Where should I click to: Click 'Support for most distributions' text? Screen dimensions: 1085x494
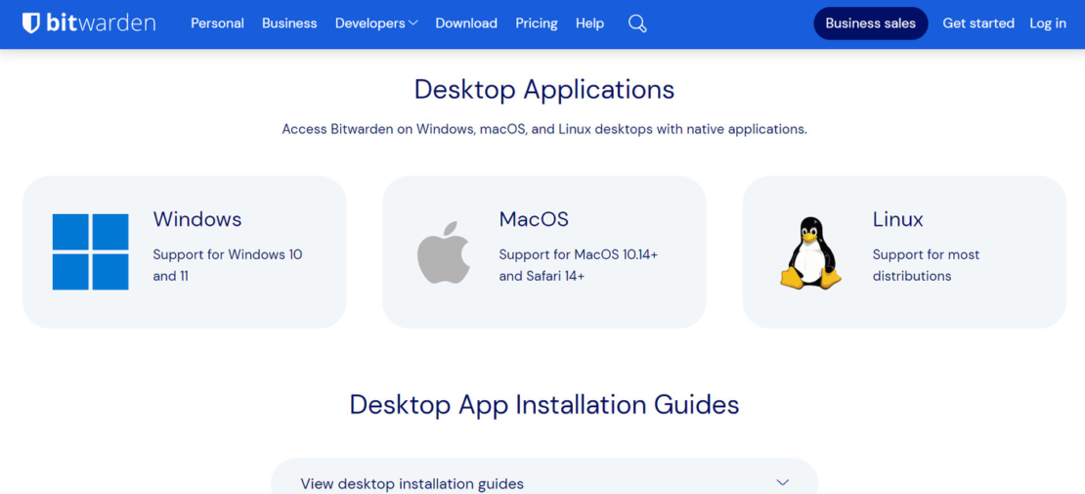[926, 265]
